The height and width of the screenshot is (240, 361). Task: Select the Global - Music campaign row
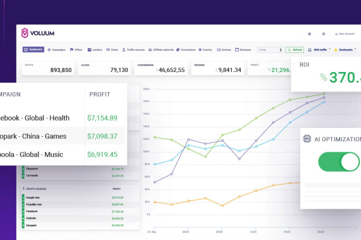coord(62,154)
